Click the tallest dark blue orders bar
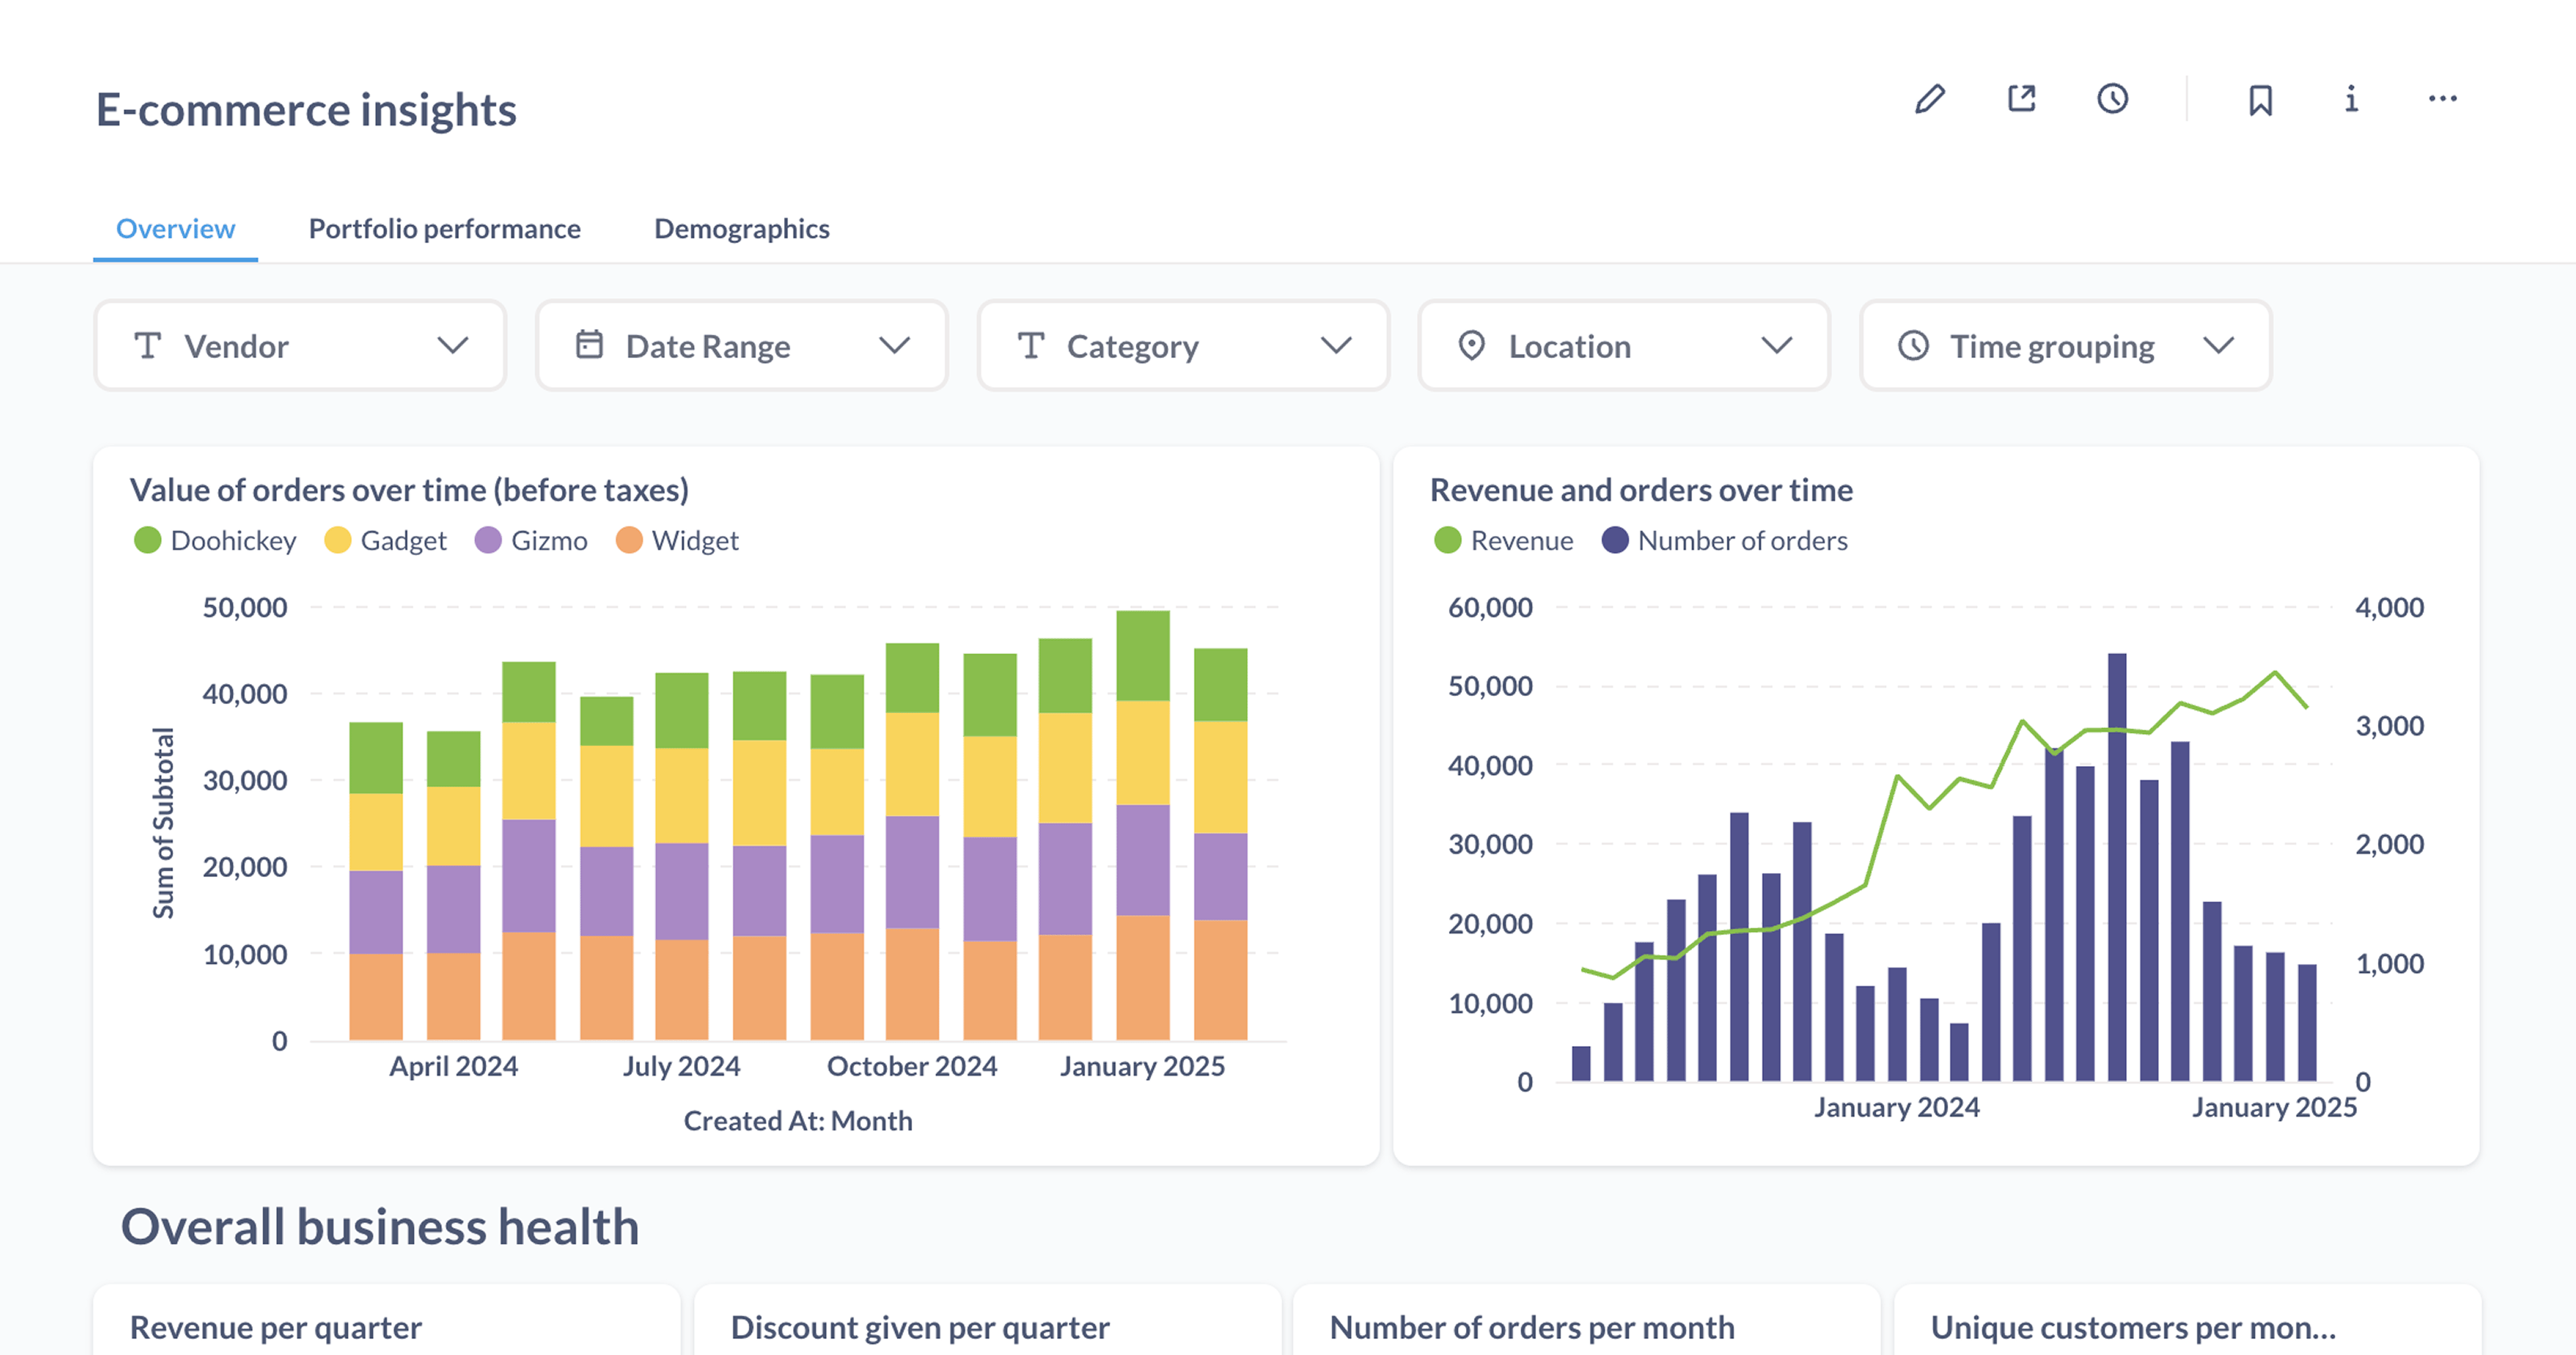Screen dimensions: 2576x1355 [x=2117, y=867]
